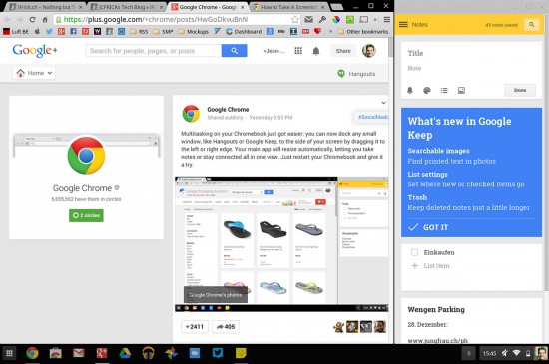
Task: Open the Keep hamburger menu
Action: tap(403, 25)
